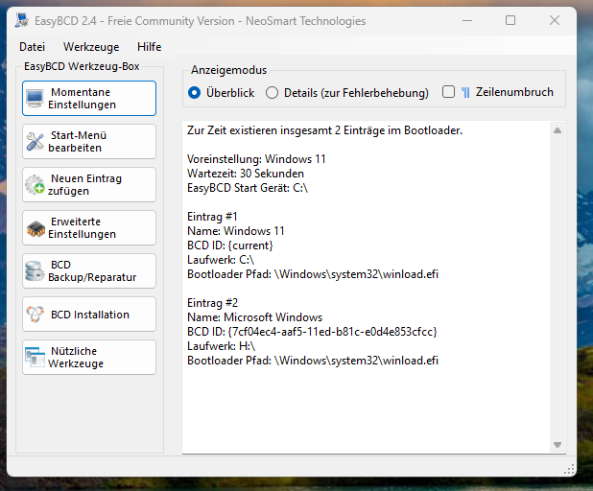Click the gear-plus icon for Neuen Eintrag zufügen
Viewport: 593px width, 491px height.
(x=35, y=184)
